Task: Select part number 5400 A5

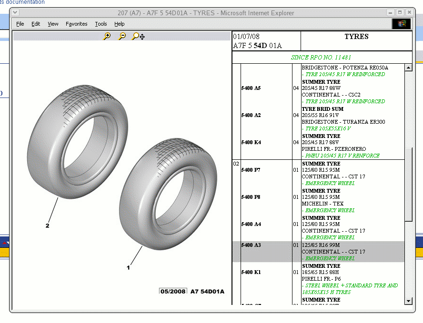Action: [x=251, y=88]
